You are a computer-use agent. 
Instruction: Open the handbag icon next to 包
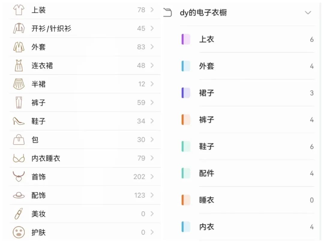tap(19, 140)
